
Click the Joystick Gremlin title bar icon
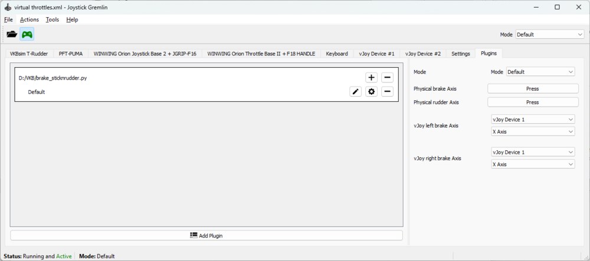(x=8, y=7)
